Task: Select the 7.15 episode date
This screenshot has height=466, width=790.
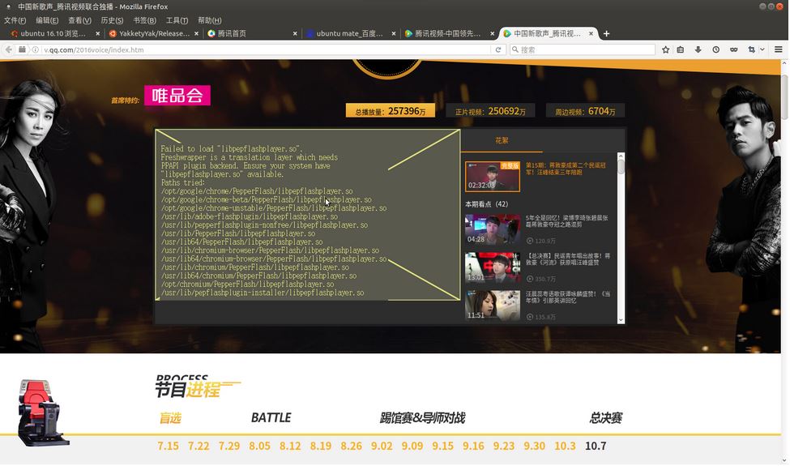Action: click(168, 446)
